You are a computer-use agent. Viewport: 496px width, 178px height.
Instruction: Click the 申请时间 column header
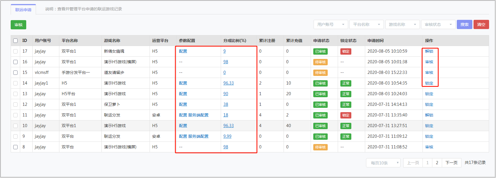pos(376,41)
